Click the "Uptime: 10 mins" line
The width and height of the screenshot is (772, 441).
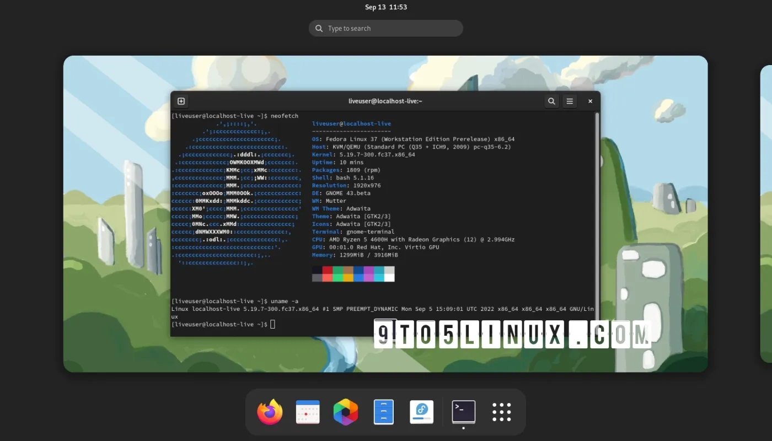click(x=337, y=162)
